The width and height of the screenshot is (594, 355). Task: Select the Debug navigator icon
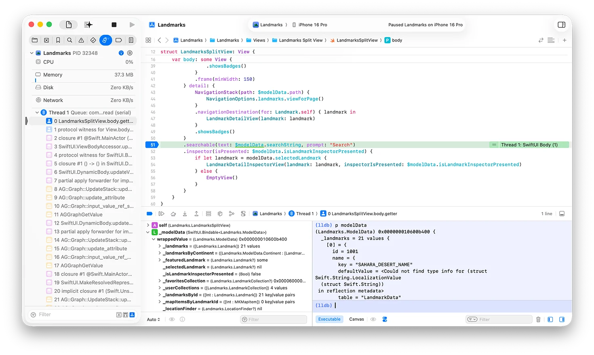point(105,40)
